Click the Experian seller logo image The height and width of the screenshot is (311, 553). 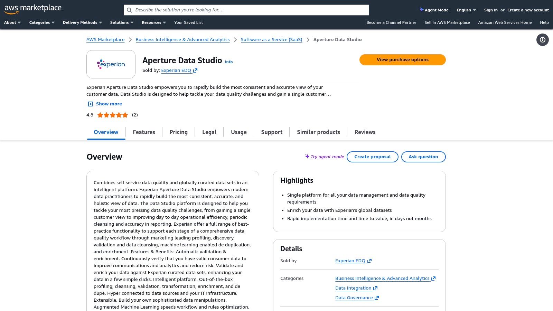pyautogui.click(x=111, y=64)
